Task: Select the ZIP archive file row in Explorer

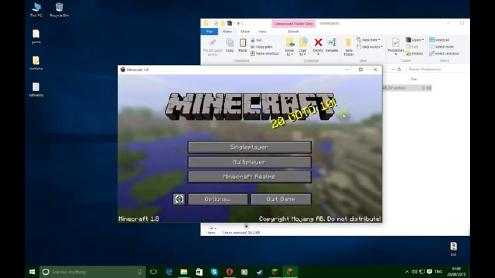Action: [x=406, y=88]
